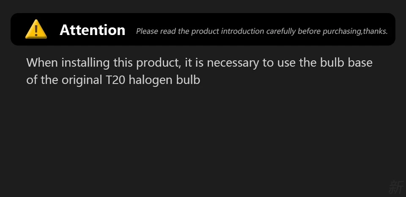Click the word 'before' in italic banner text
Viewport: 406px width, 197px height.
pos(309,31)
